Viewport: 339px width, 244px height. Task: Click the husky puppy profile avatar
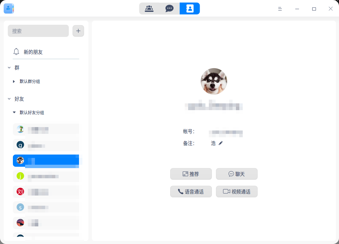[214, 81]
